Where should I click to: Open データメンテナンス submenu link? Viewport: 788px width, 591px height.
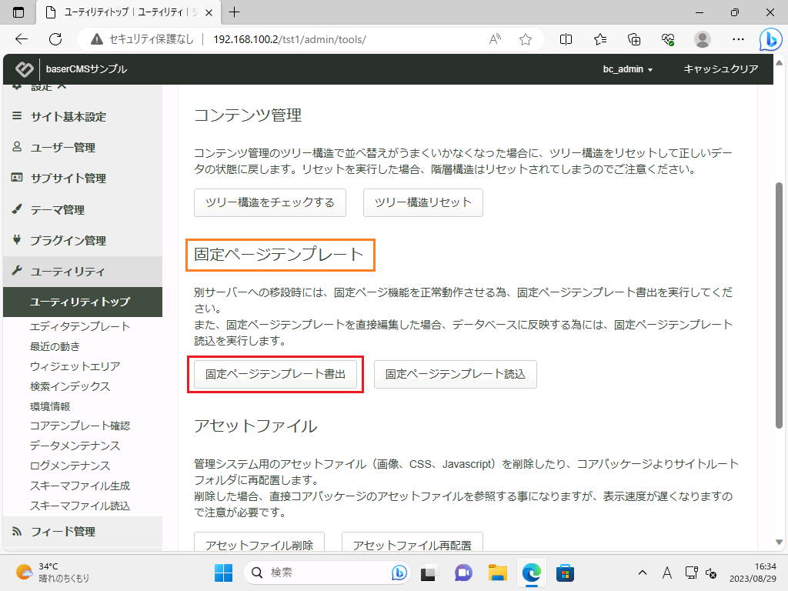[x=75, y=446]
